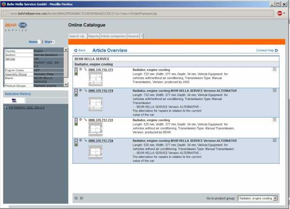Click the Adblock Plus icon in browser toolbar
290x209 pixels.
click(x=280, y=14)
